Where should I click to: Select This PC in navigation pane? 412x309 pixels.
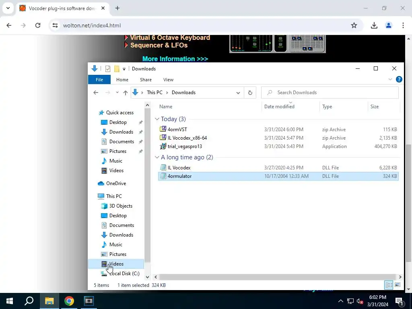114,196
